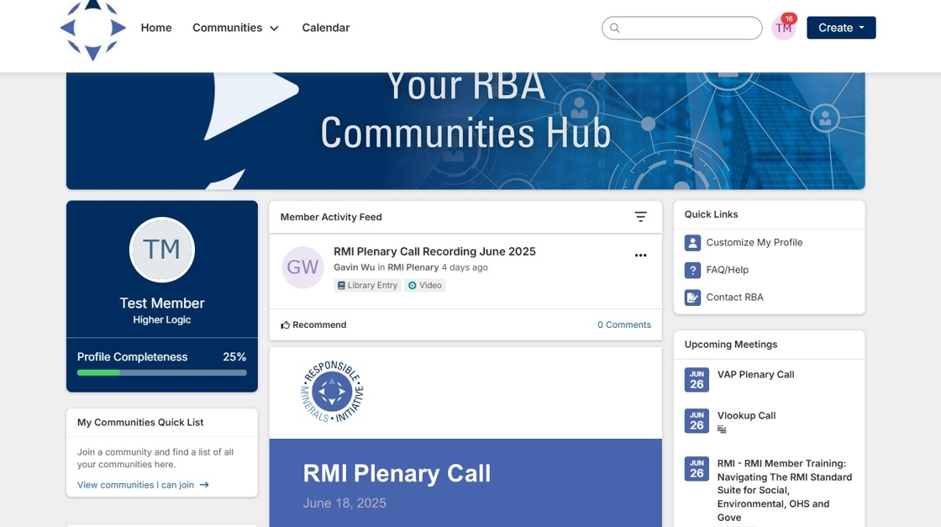The width and height of the screenshot is (941, 527).
Task: Open the Calendar menu item
Action: 325,28
